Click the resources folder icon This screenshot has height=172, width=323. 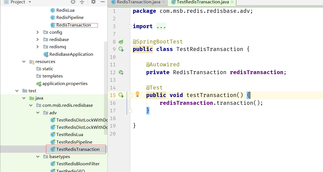click(32, 62)
